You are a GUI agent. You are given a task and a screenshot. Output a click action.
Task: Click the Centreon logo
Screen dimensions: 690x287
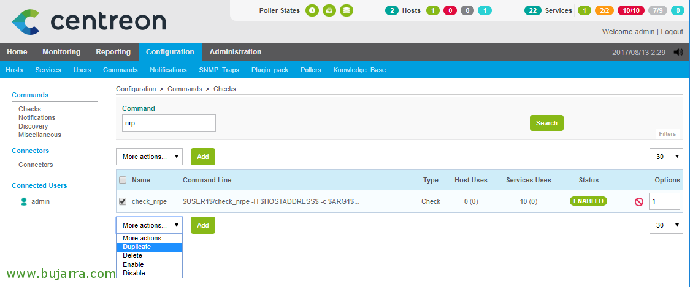[x=89, y=21]
